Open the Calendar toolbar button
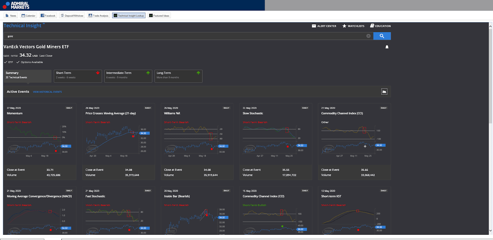Image resolution: width=493 pixels, height=240 pixels. click(28, 16)
